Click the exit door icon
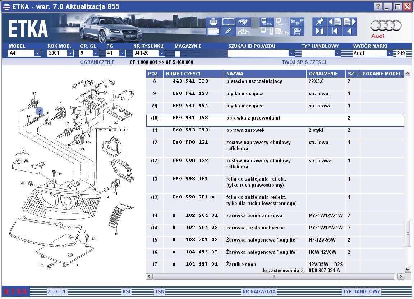The image size is (414, 299). point(319,31)
